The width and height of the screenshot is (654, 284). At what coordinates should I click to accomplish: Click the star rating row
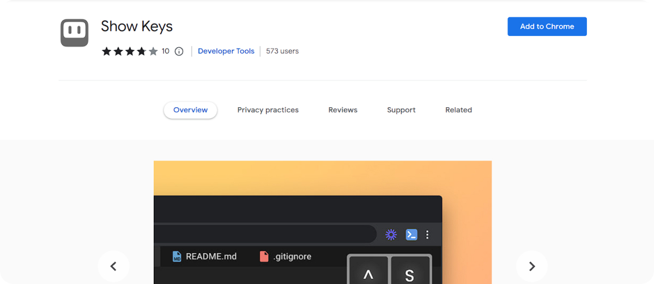(130, 51)
